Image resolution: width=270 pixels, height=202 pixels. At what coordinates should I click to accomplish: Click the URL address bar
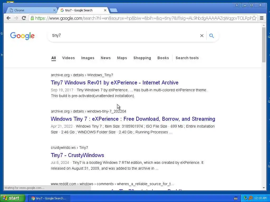tap(143, 18)
